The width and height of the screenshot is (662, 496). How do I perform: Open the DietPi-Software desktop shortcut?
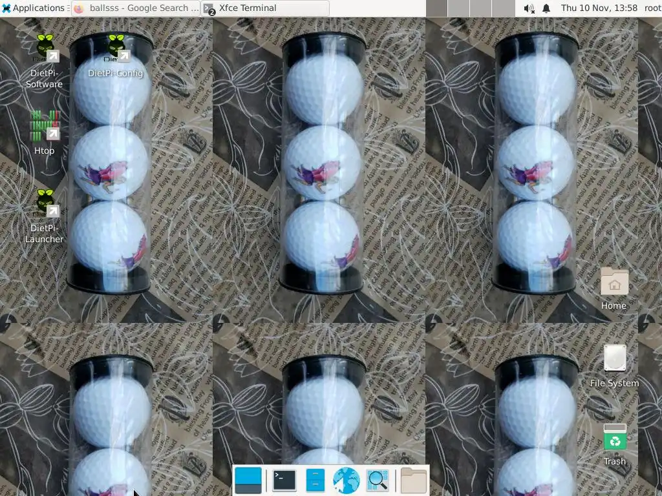point(45,61)
